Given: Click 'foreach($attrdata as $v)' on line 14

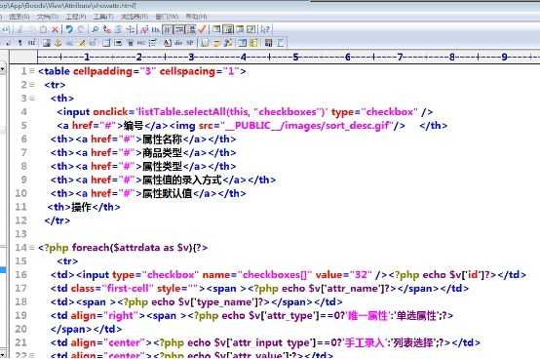Looking at the screenshot, I should [132, 248].
